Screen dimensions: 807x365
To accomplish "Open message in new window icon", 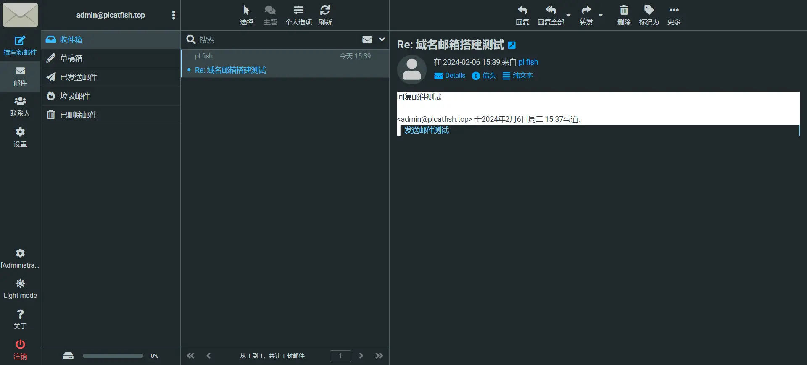I will (512, 45).
